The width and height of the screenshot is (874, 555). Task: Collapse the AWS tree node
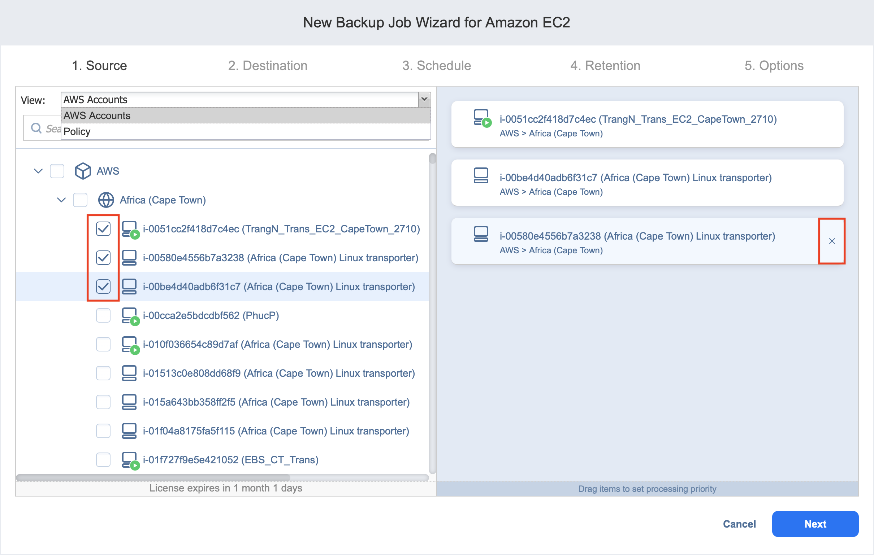coord(38,171)
